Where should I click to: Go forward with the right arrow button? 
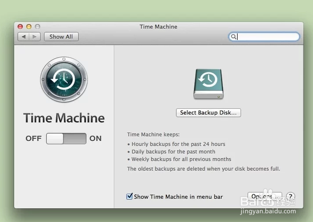click(x=35, y=37)
